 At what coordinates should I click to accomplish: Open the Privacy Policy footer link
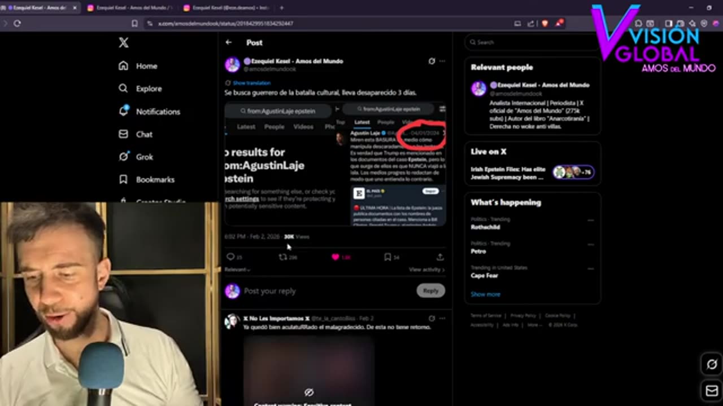coord(523,316)
